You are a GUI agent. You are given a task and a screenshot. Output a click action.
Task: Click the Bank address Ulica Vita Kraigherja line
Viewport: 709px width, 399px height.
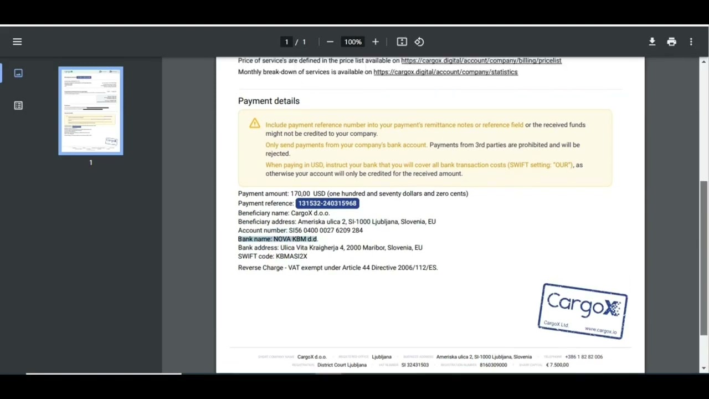(330, 248)
